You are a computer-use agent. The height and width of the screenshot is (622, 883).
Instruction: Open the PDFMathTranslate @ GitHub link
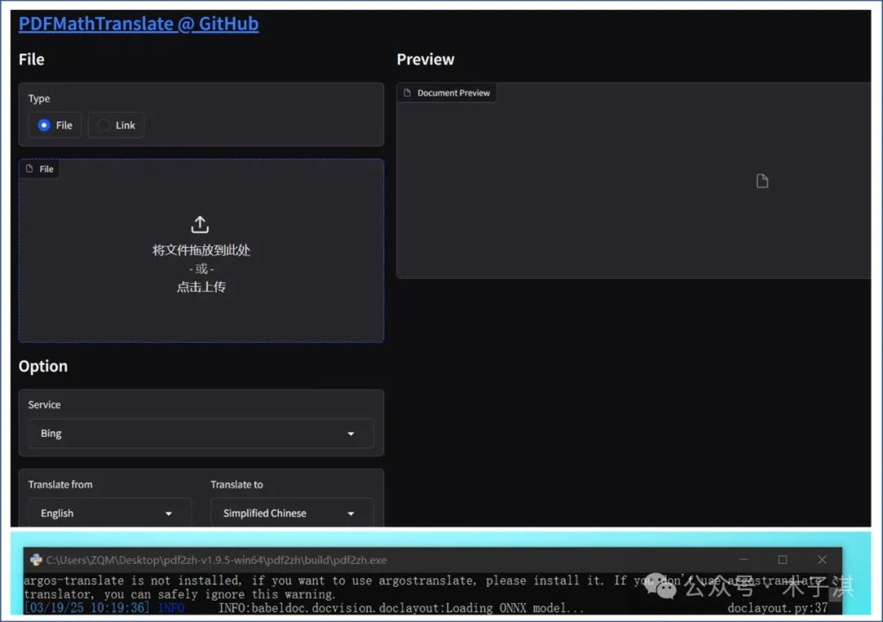click(138, 24)
